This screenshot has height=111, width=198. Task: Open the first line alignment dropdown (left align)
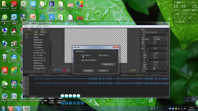click(160, 53)
